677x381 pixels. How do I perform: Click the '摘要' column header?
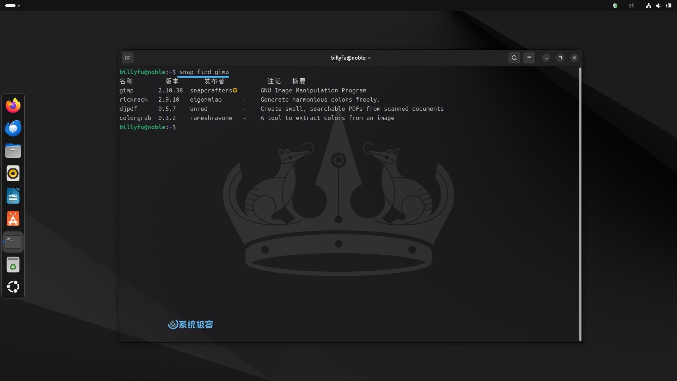(x=299, y=81)
